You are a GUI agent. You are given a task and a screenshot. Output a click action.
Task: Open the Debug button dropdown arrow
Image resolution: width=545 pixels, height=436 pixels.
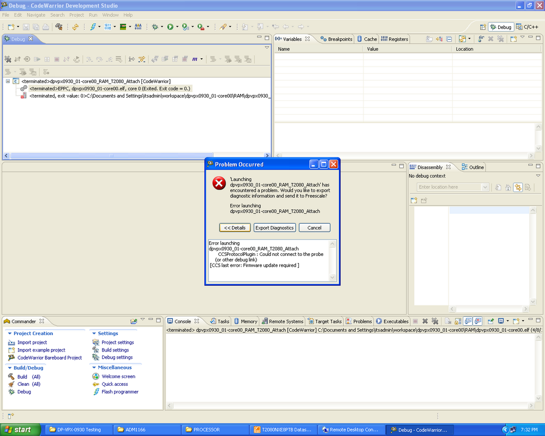click(161, 27)
